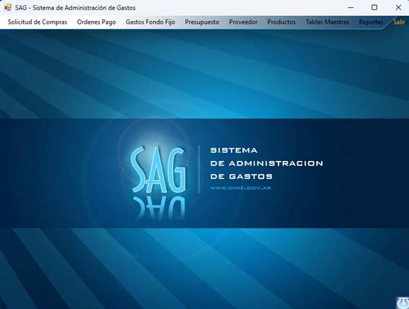
Task: Open the Ordenes Pago menu
Action: 96,22
